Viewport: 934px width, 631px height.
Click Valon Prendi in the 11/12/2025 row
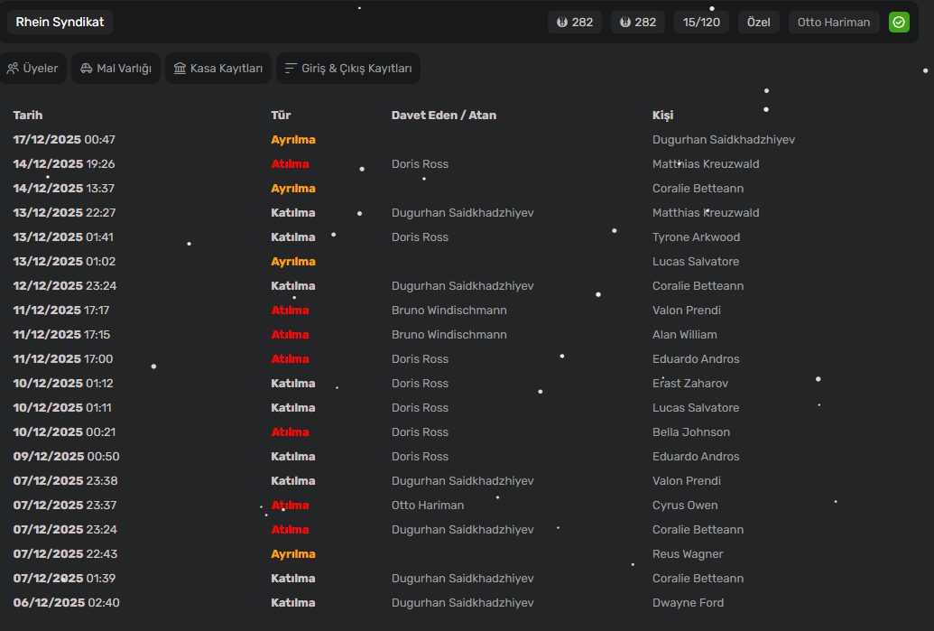pos(687,311)
